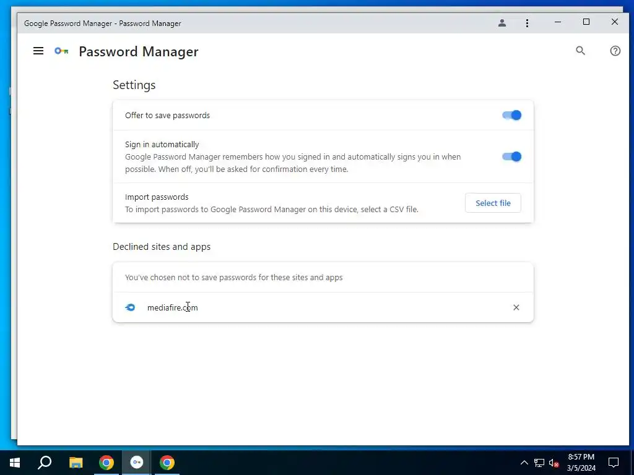Switch to first Chrome taskbar icon
Screen dimensions: 634x475
[106, 463]
